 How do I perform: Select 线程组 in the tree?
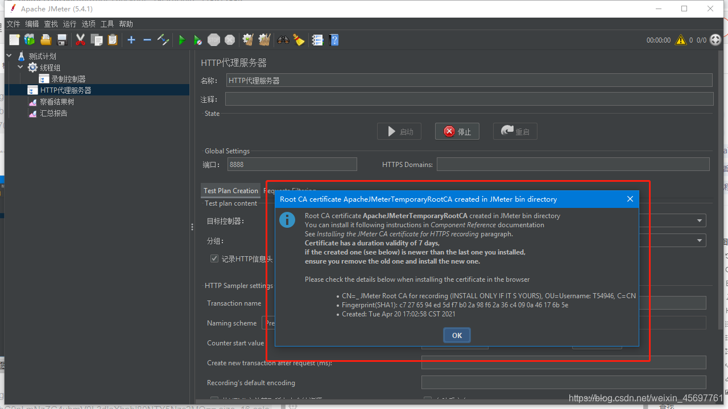50,68
